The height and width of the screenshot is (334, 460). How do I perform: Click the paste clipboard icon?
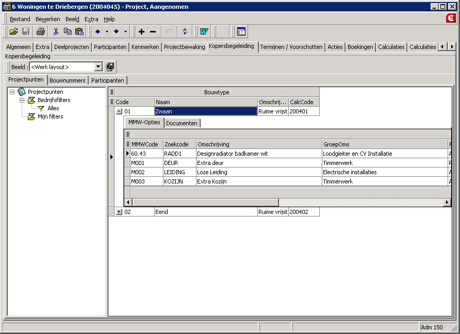point(79,31)
